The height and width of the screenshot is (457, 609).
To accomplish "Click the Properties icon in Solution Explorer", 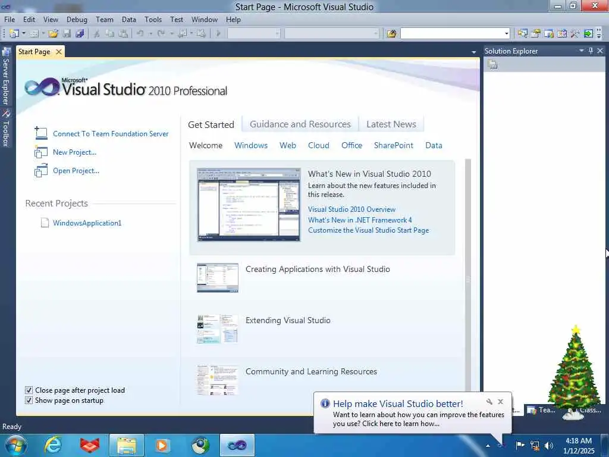I will click(493, 65).
